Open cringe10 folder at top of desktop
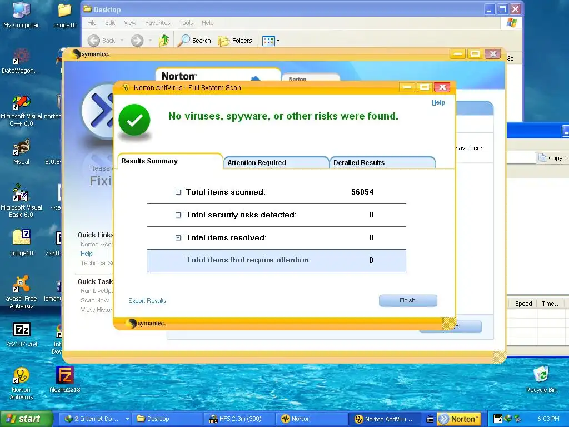569x427 pixels. 64,15
